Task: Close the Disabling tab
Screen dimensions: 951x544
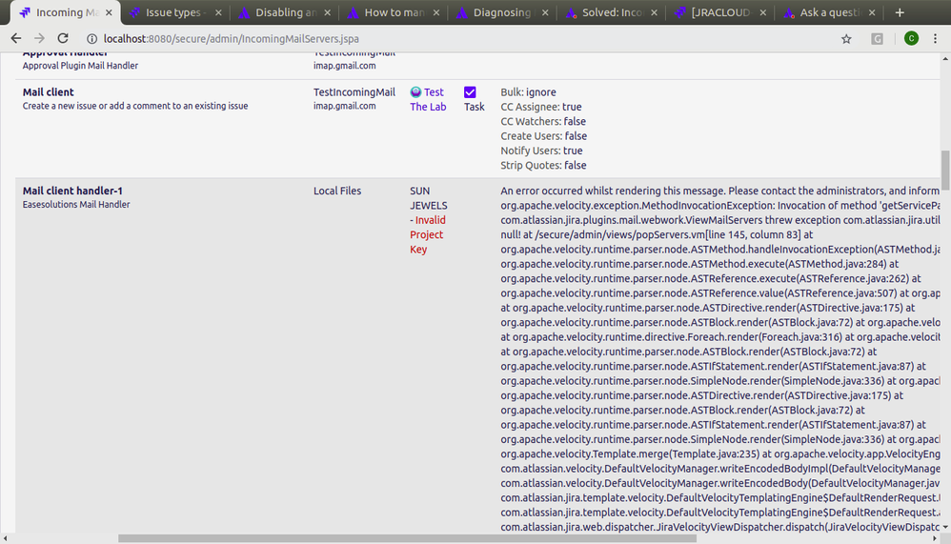Action: click(328, 12)
